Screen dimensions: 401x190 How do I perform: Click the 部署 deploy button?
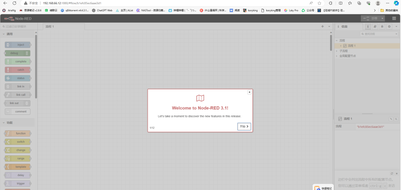pos(370,19)
